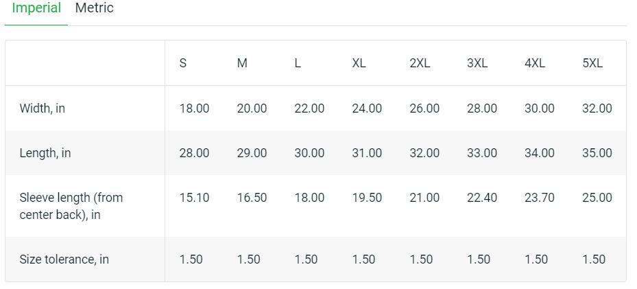Click the S size column header
This screenshot has width=637, height=289.
point(183,63)
